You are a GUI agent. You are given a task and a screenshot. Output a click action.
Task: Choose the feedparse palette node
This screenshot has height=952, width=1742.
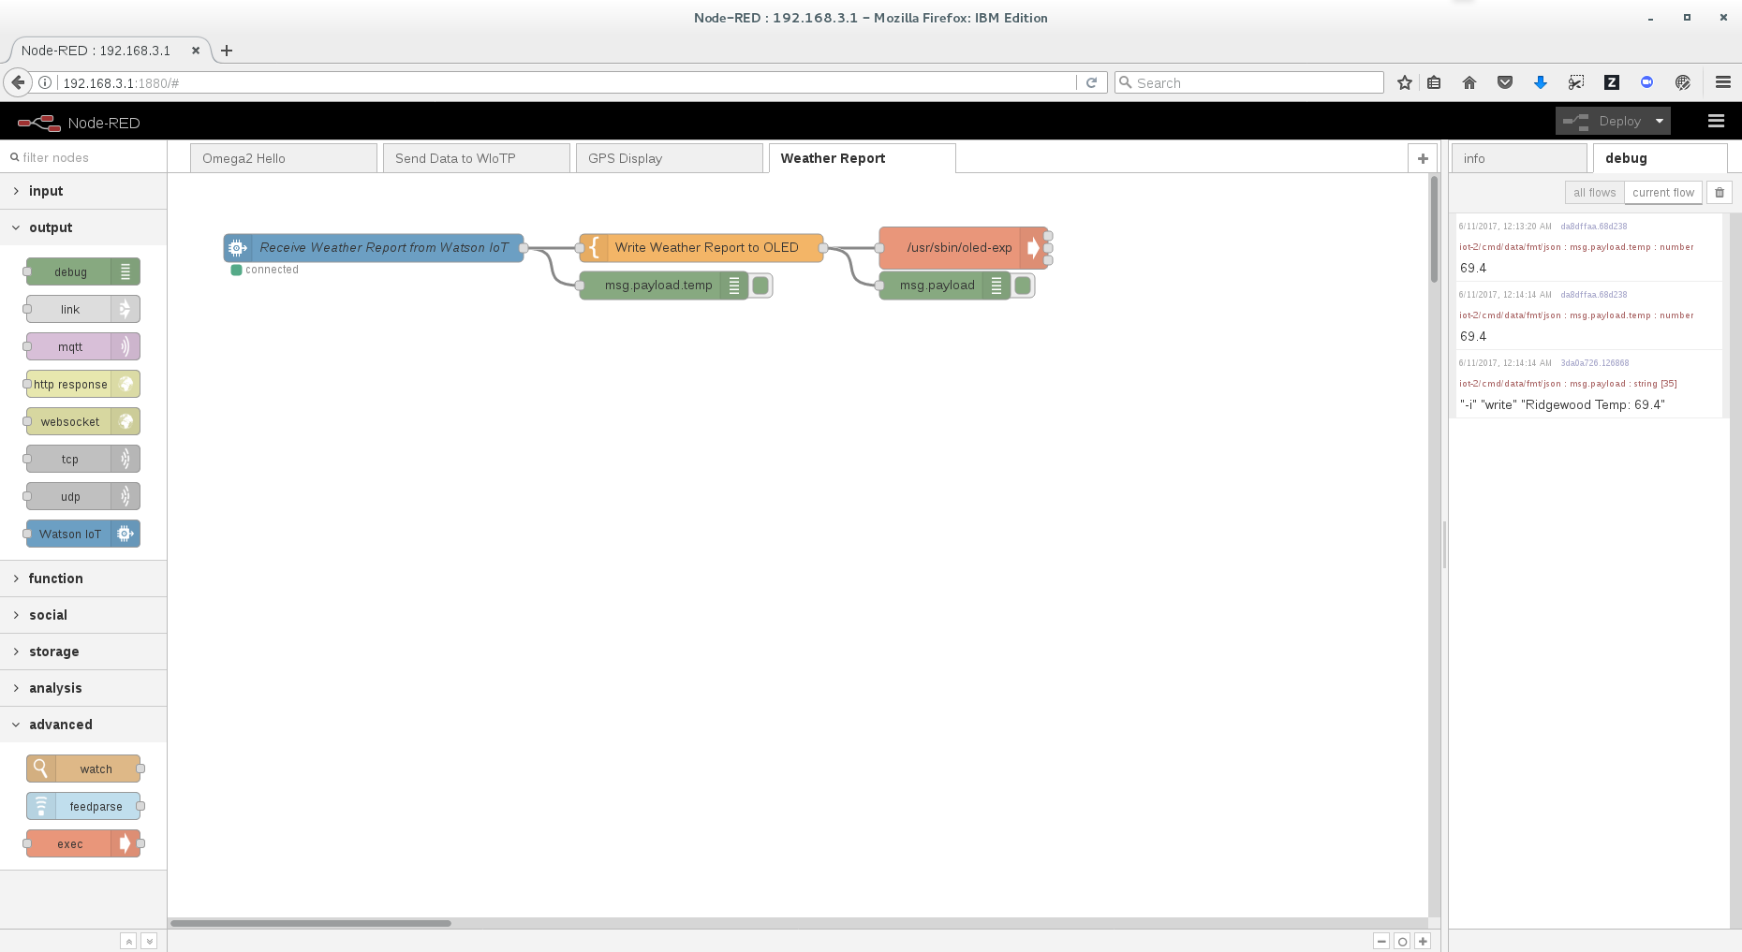pyautogui.click(x=83, y=806)
